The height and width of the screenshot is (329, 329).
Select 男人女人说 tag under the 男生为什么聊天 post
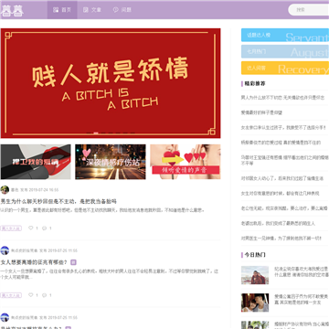pyautogui.click(x=11, y=228)
